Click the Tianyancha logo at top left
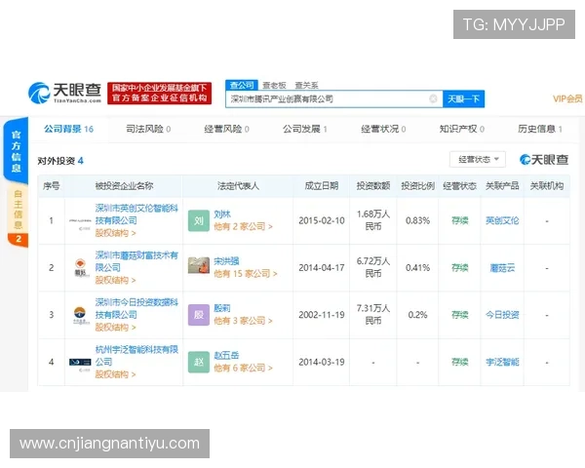The image size is (585, 468). click(65, 93)
